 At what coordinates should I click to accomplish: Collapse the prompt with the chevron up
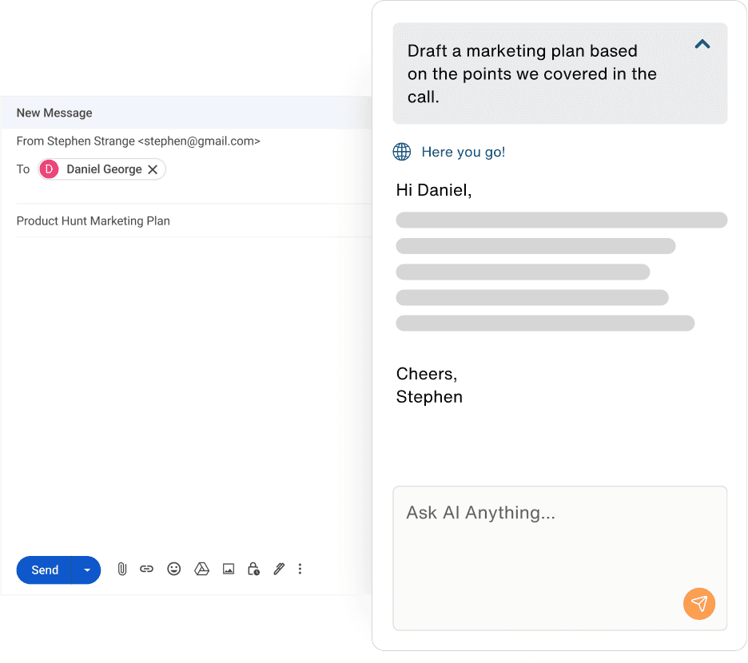point(702,45)
